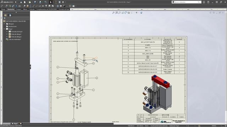The height and width of the screenshot is (127, 227).
Task: Click BOM cell SMC_MKB16-20RZ
Action: (x=148, y=54)
